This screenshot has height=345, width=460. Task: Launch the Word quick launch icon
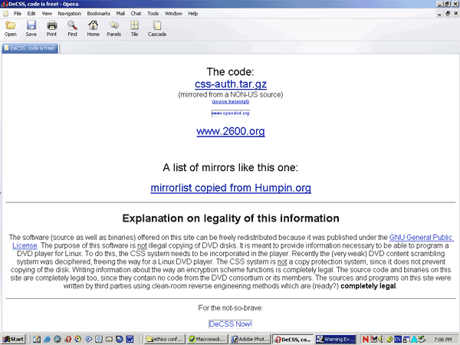130,340
